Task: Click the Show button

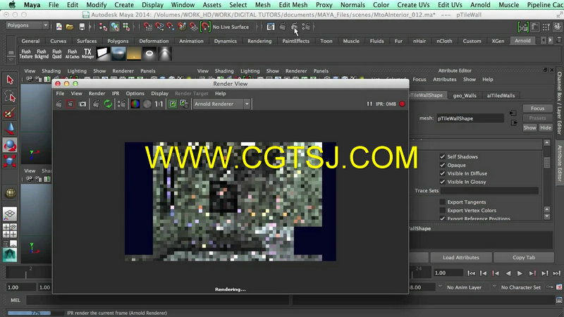Action: pyautogui.click(x=529, y=128)
